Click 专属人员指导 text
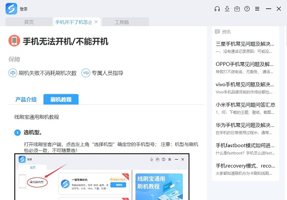The image size is (287, 200). (108, 73)
